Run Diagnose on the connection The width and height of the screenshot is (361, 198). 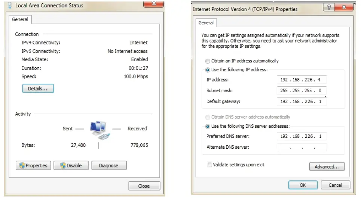(108, 165)
